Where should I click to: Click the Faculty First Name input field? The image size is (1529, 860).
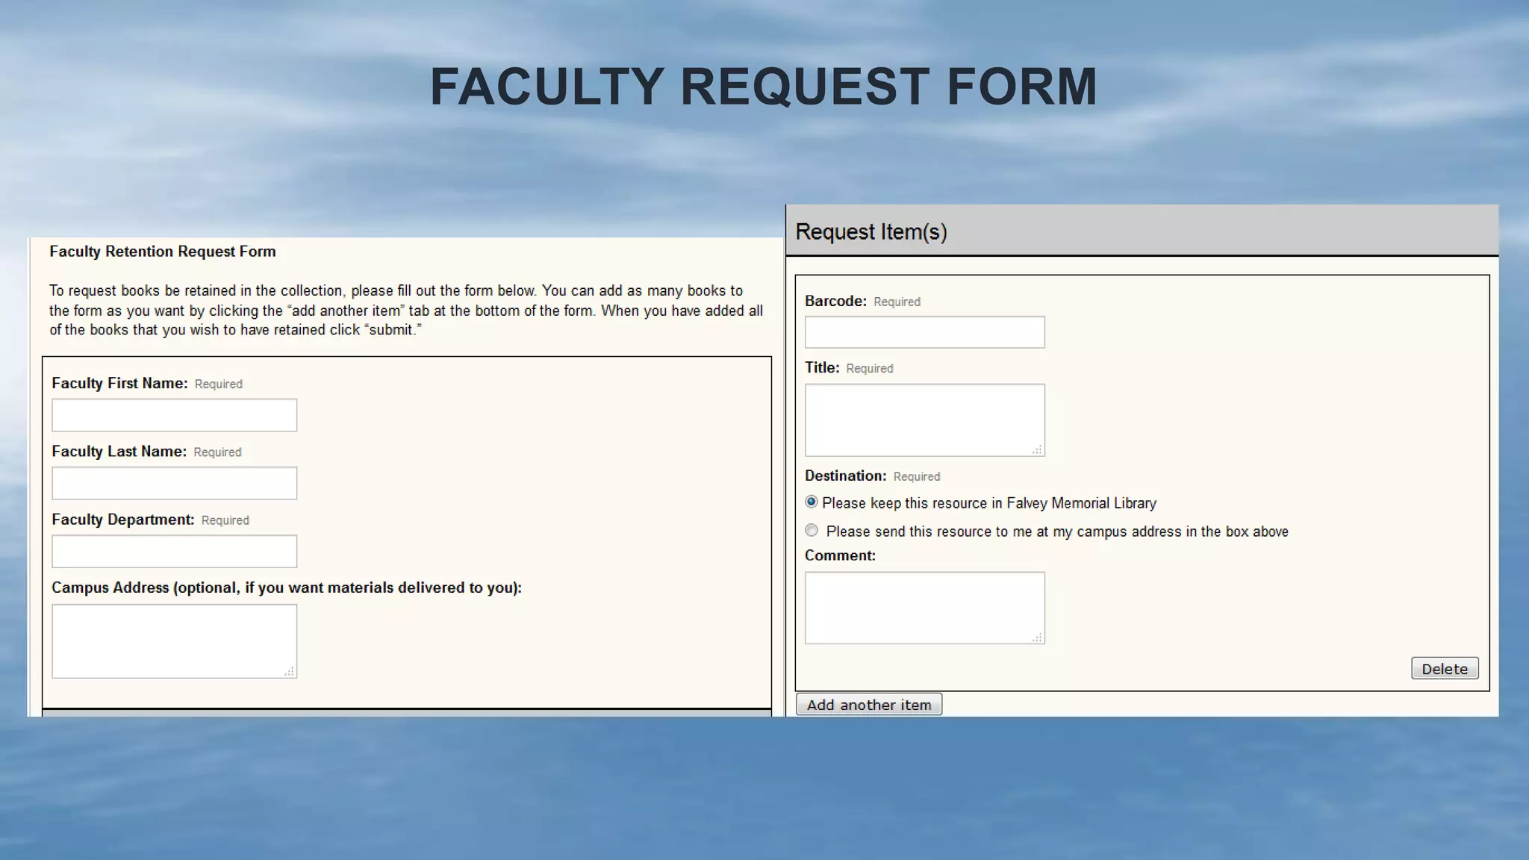point(174,415)
